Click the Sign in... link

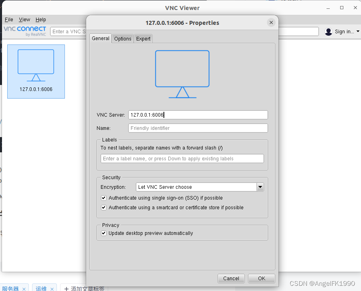[345, 32]
